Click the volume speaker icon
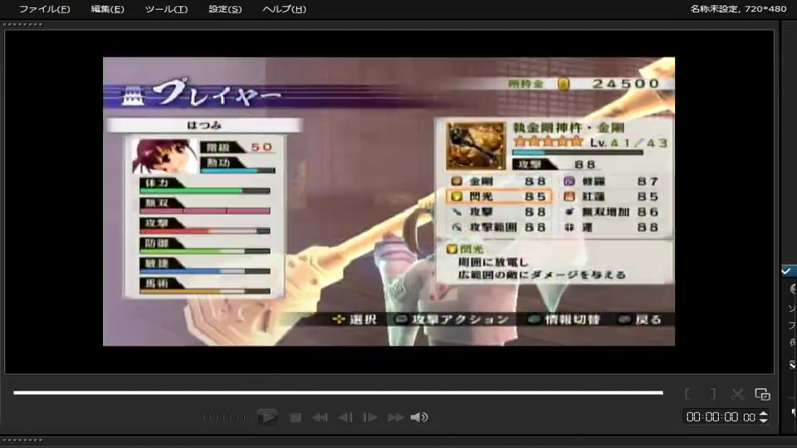The height and width of the screenshot is (448, 797). [419, 417]
